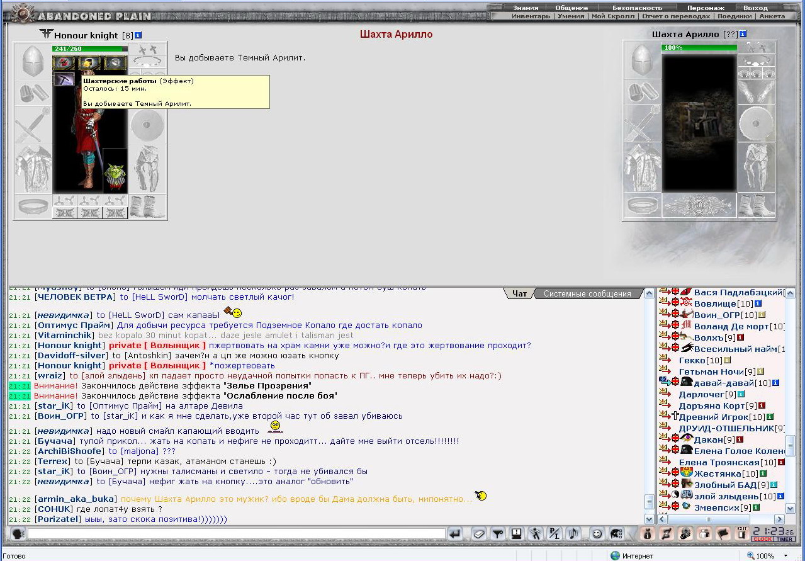Click player name Гекко in list
Viewport: 805px width, 561px height.
[692, 360]
